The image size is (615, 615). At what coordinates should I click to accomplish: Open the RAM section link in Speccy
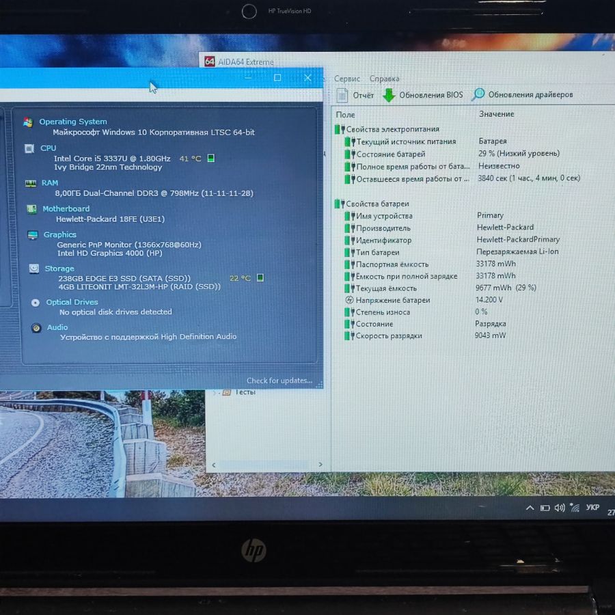click(50, 182)
